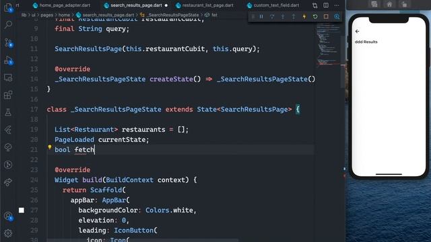Close unsaved search_results_page.dart via dot indicator

(x=166, y=5)
